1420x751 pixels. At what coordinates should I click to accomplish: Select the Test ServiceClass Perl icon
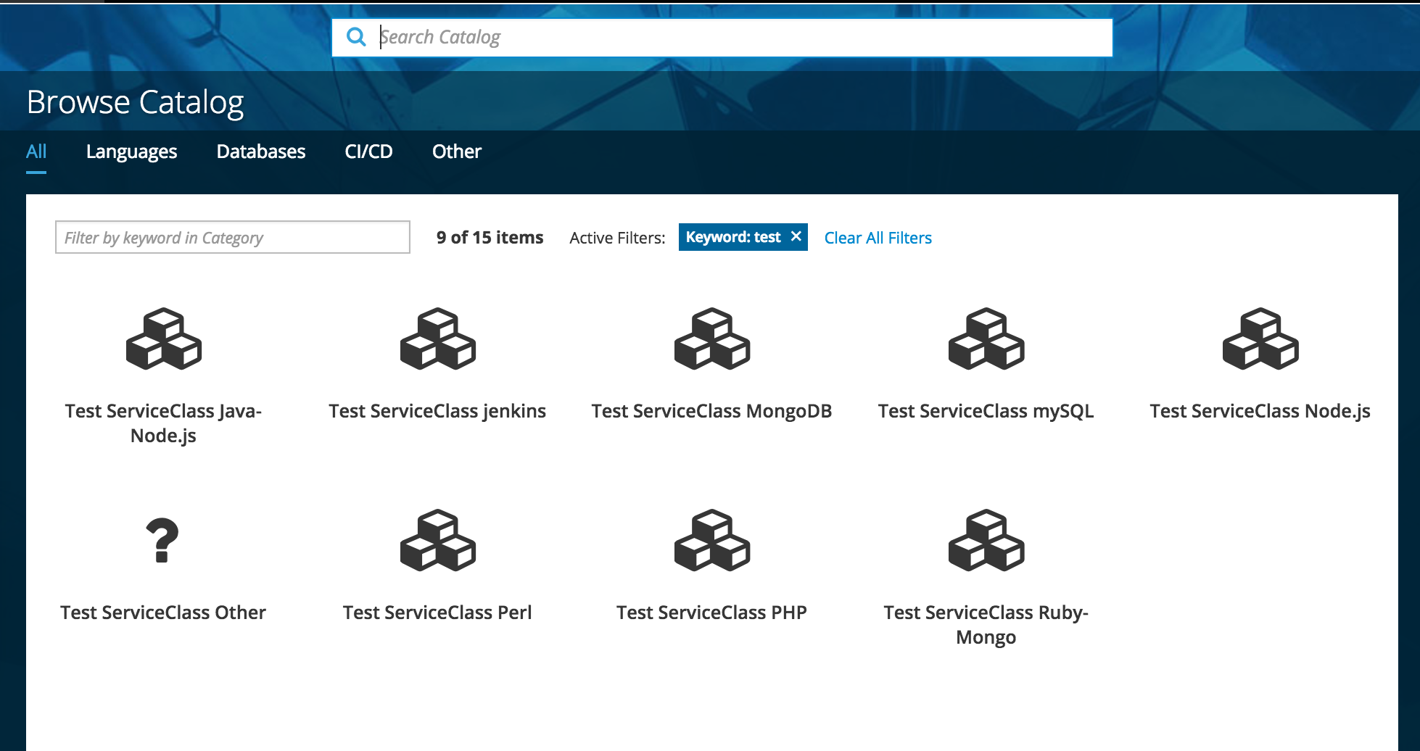[437, 540]
